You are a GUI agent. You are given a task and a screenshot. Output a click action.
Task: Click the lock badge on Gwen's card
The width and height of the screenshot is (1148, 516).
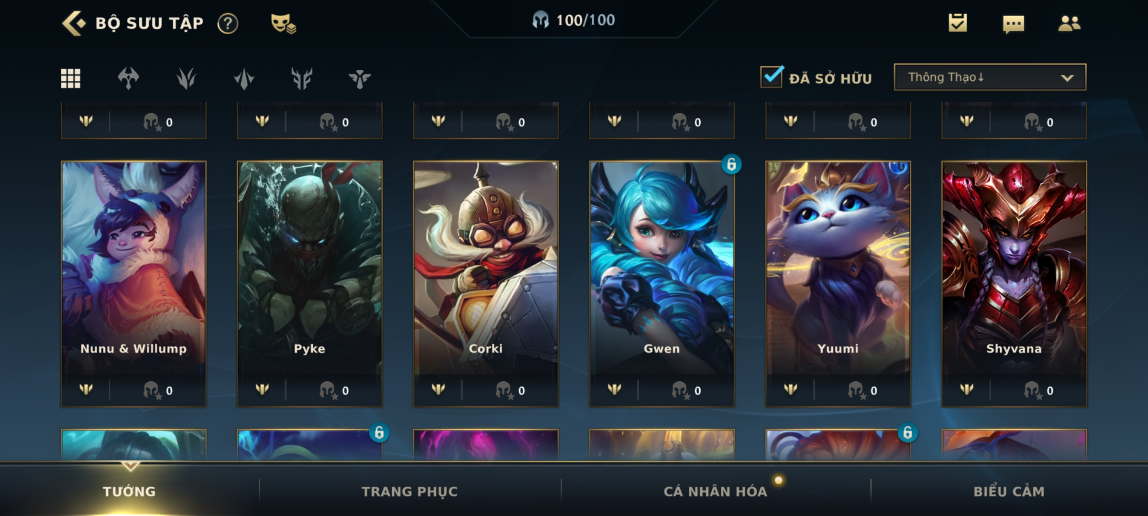point(731,164)
